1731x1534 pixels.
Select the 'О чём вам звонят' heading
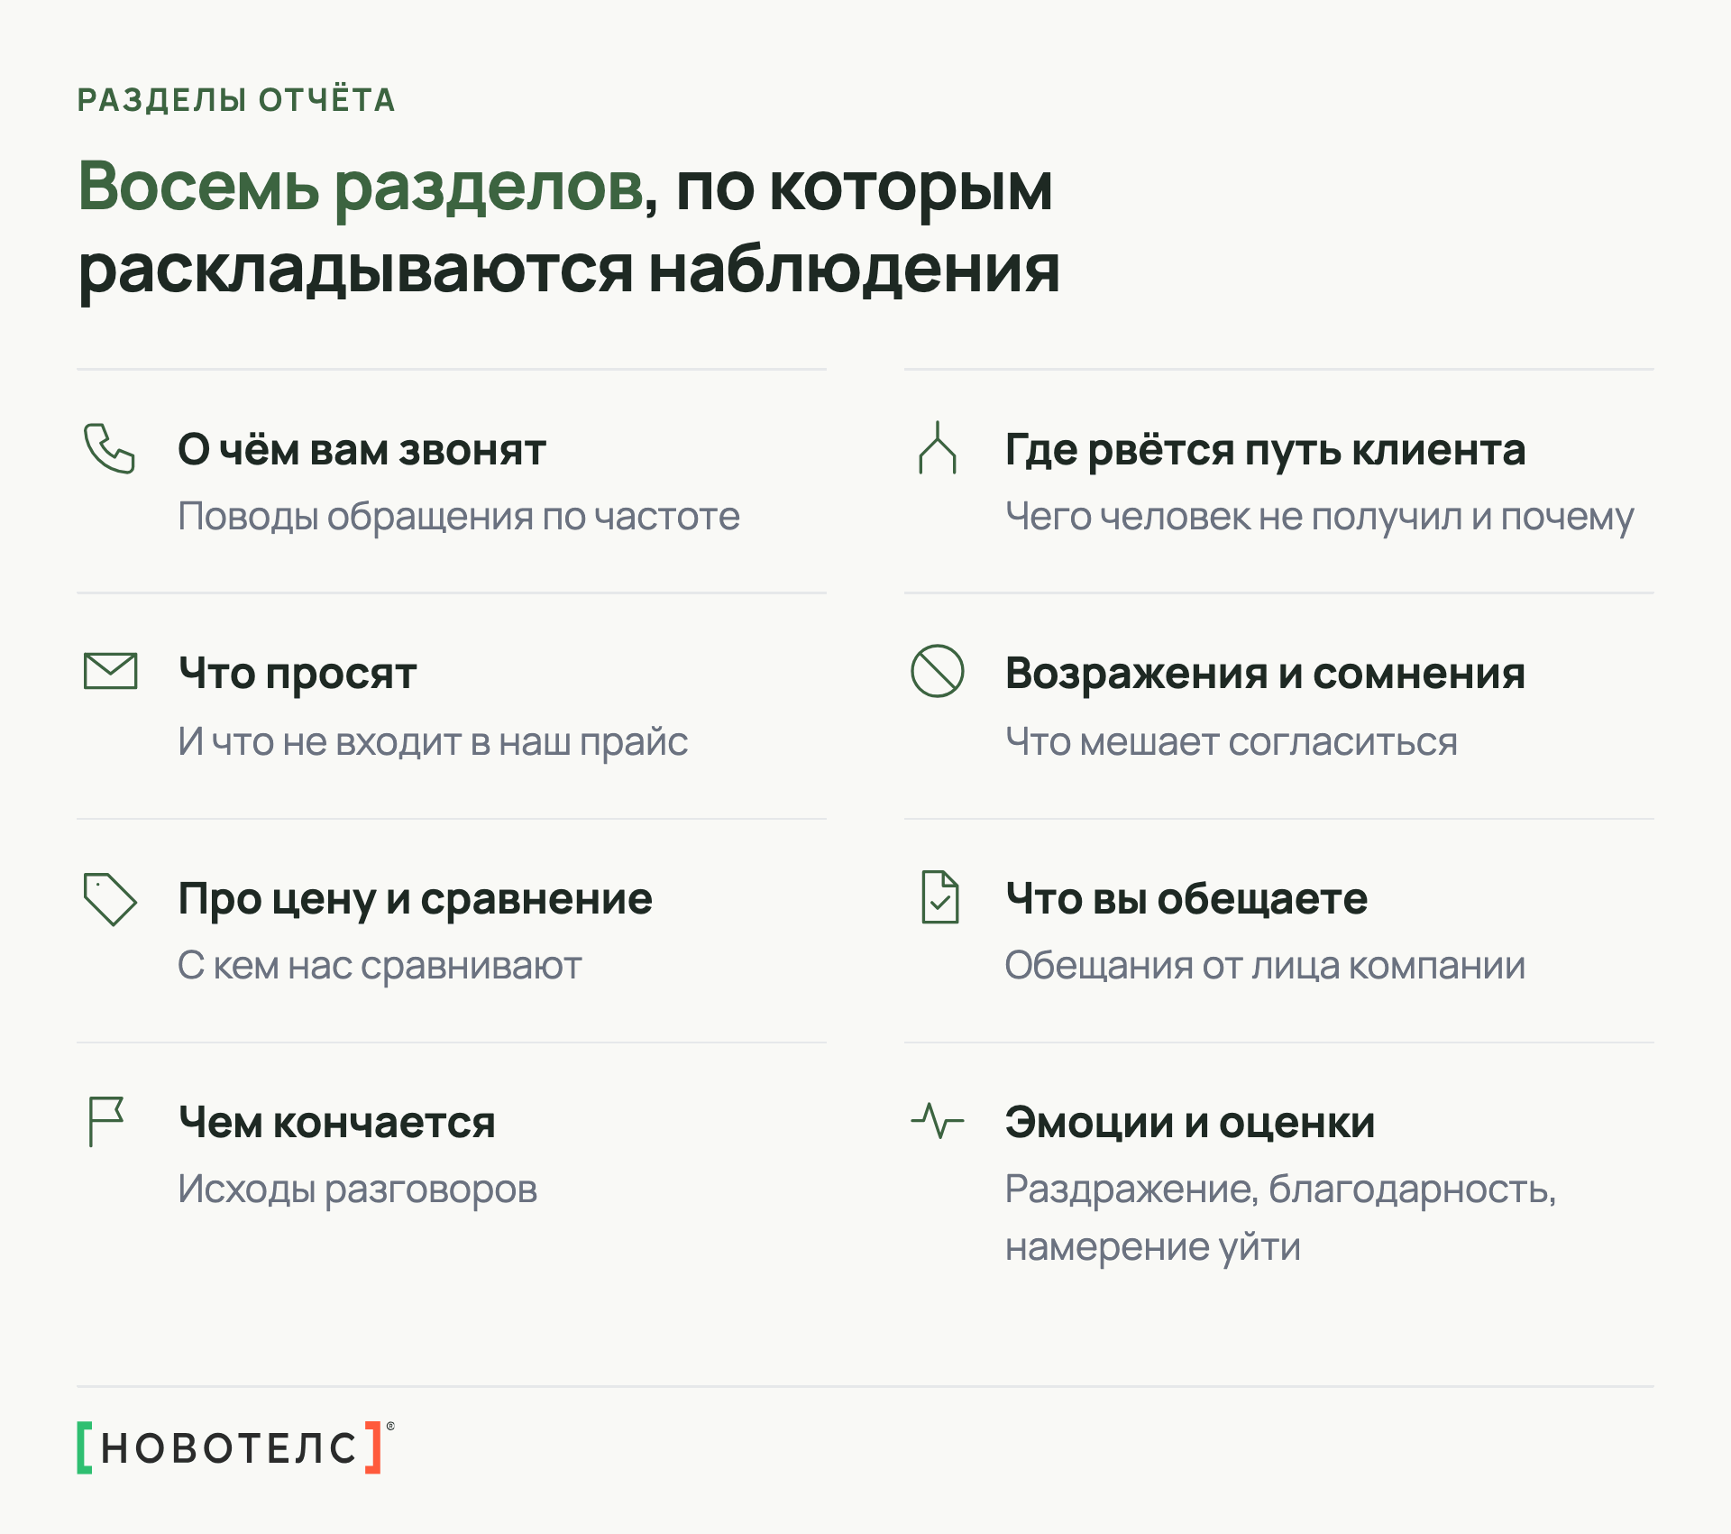[362, 449]
